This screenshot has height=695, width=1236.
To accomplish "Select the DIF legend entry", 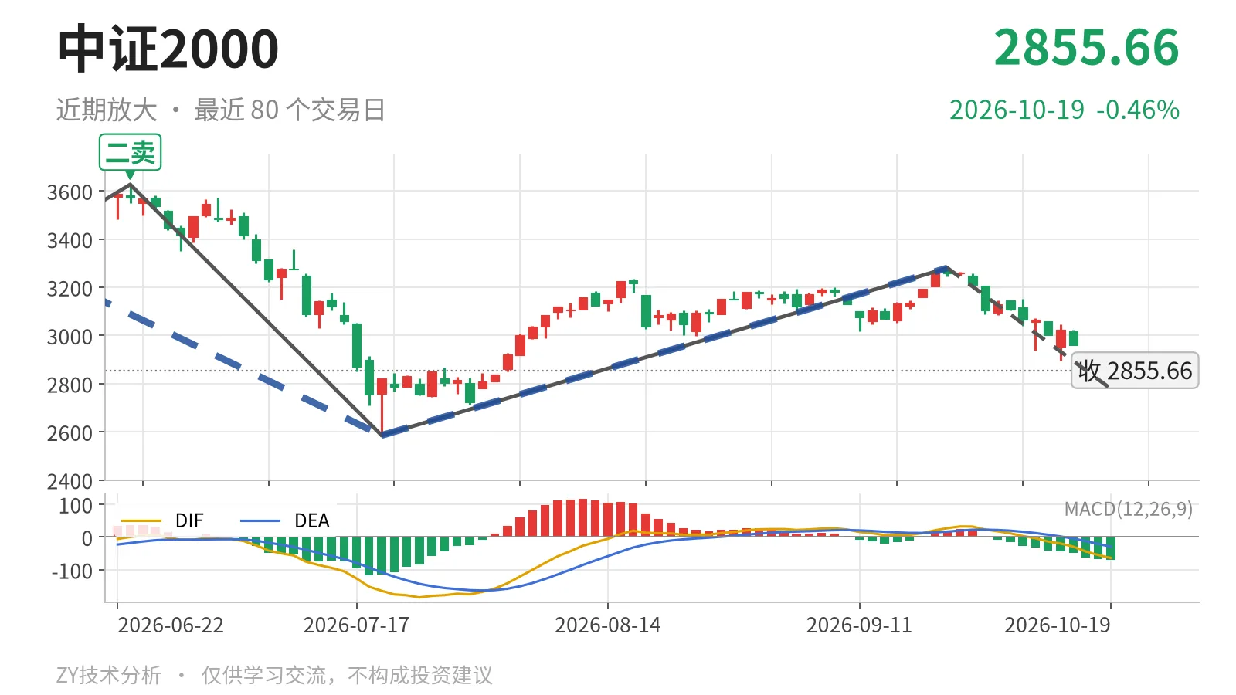I will [161, 520].
